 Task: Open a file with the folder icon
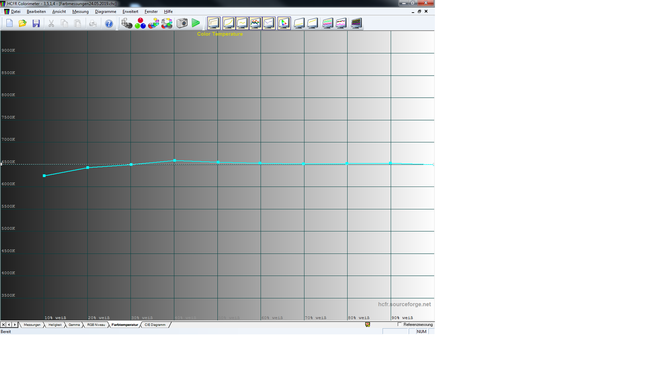click(x=23, y=23)
